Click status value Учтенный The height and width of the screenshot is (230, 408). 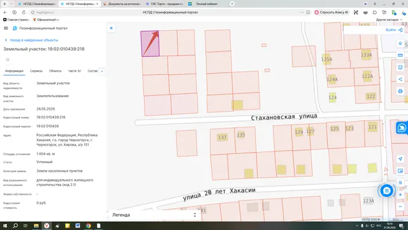click(45, 162)
